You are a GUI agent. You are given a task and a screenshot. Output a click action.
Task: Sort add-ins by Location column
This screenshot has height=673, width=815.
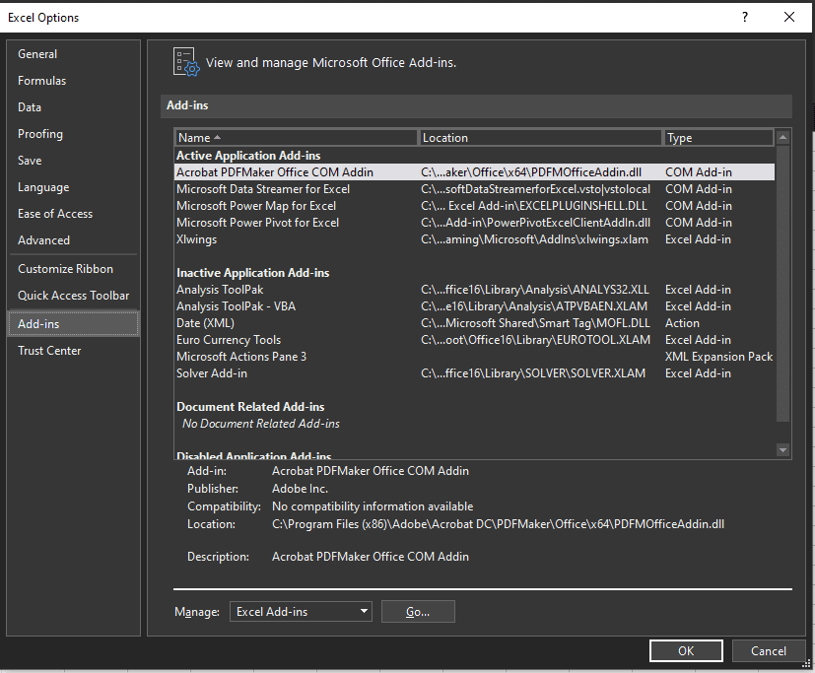[540, 138]
